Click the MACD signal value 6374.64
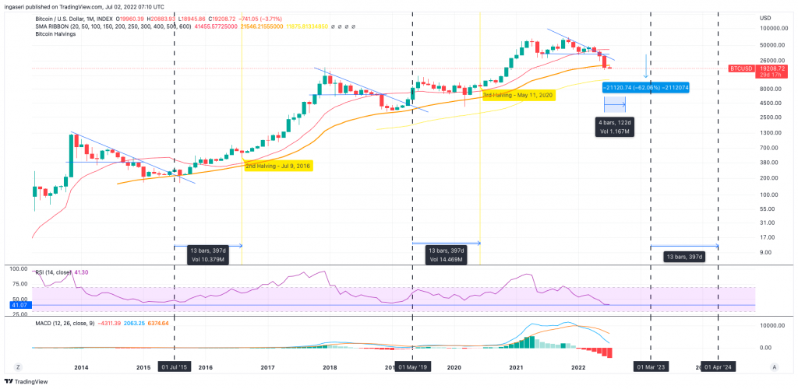The image size is (798, 389). (x=159, y=323)
